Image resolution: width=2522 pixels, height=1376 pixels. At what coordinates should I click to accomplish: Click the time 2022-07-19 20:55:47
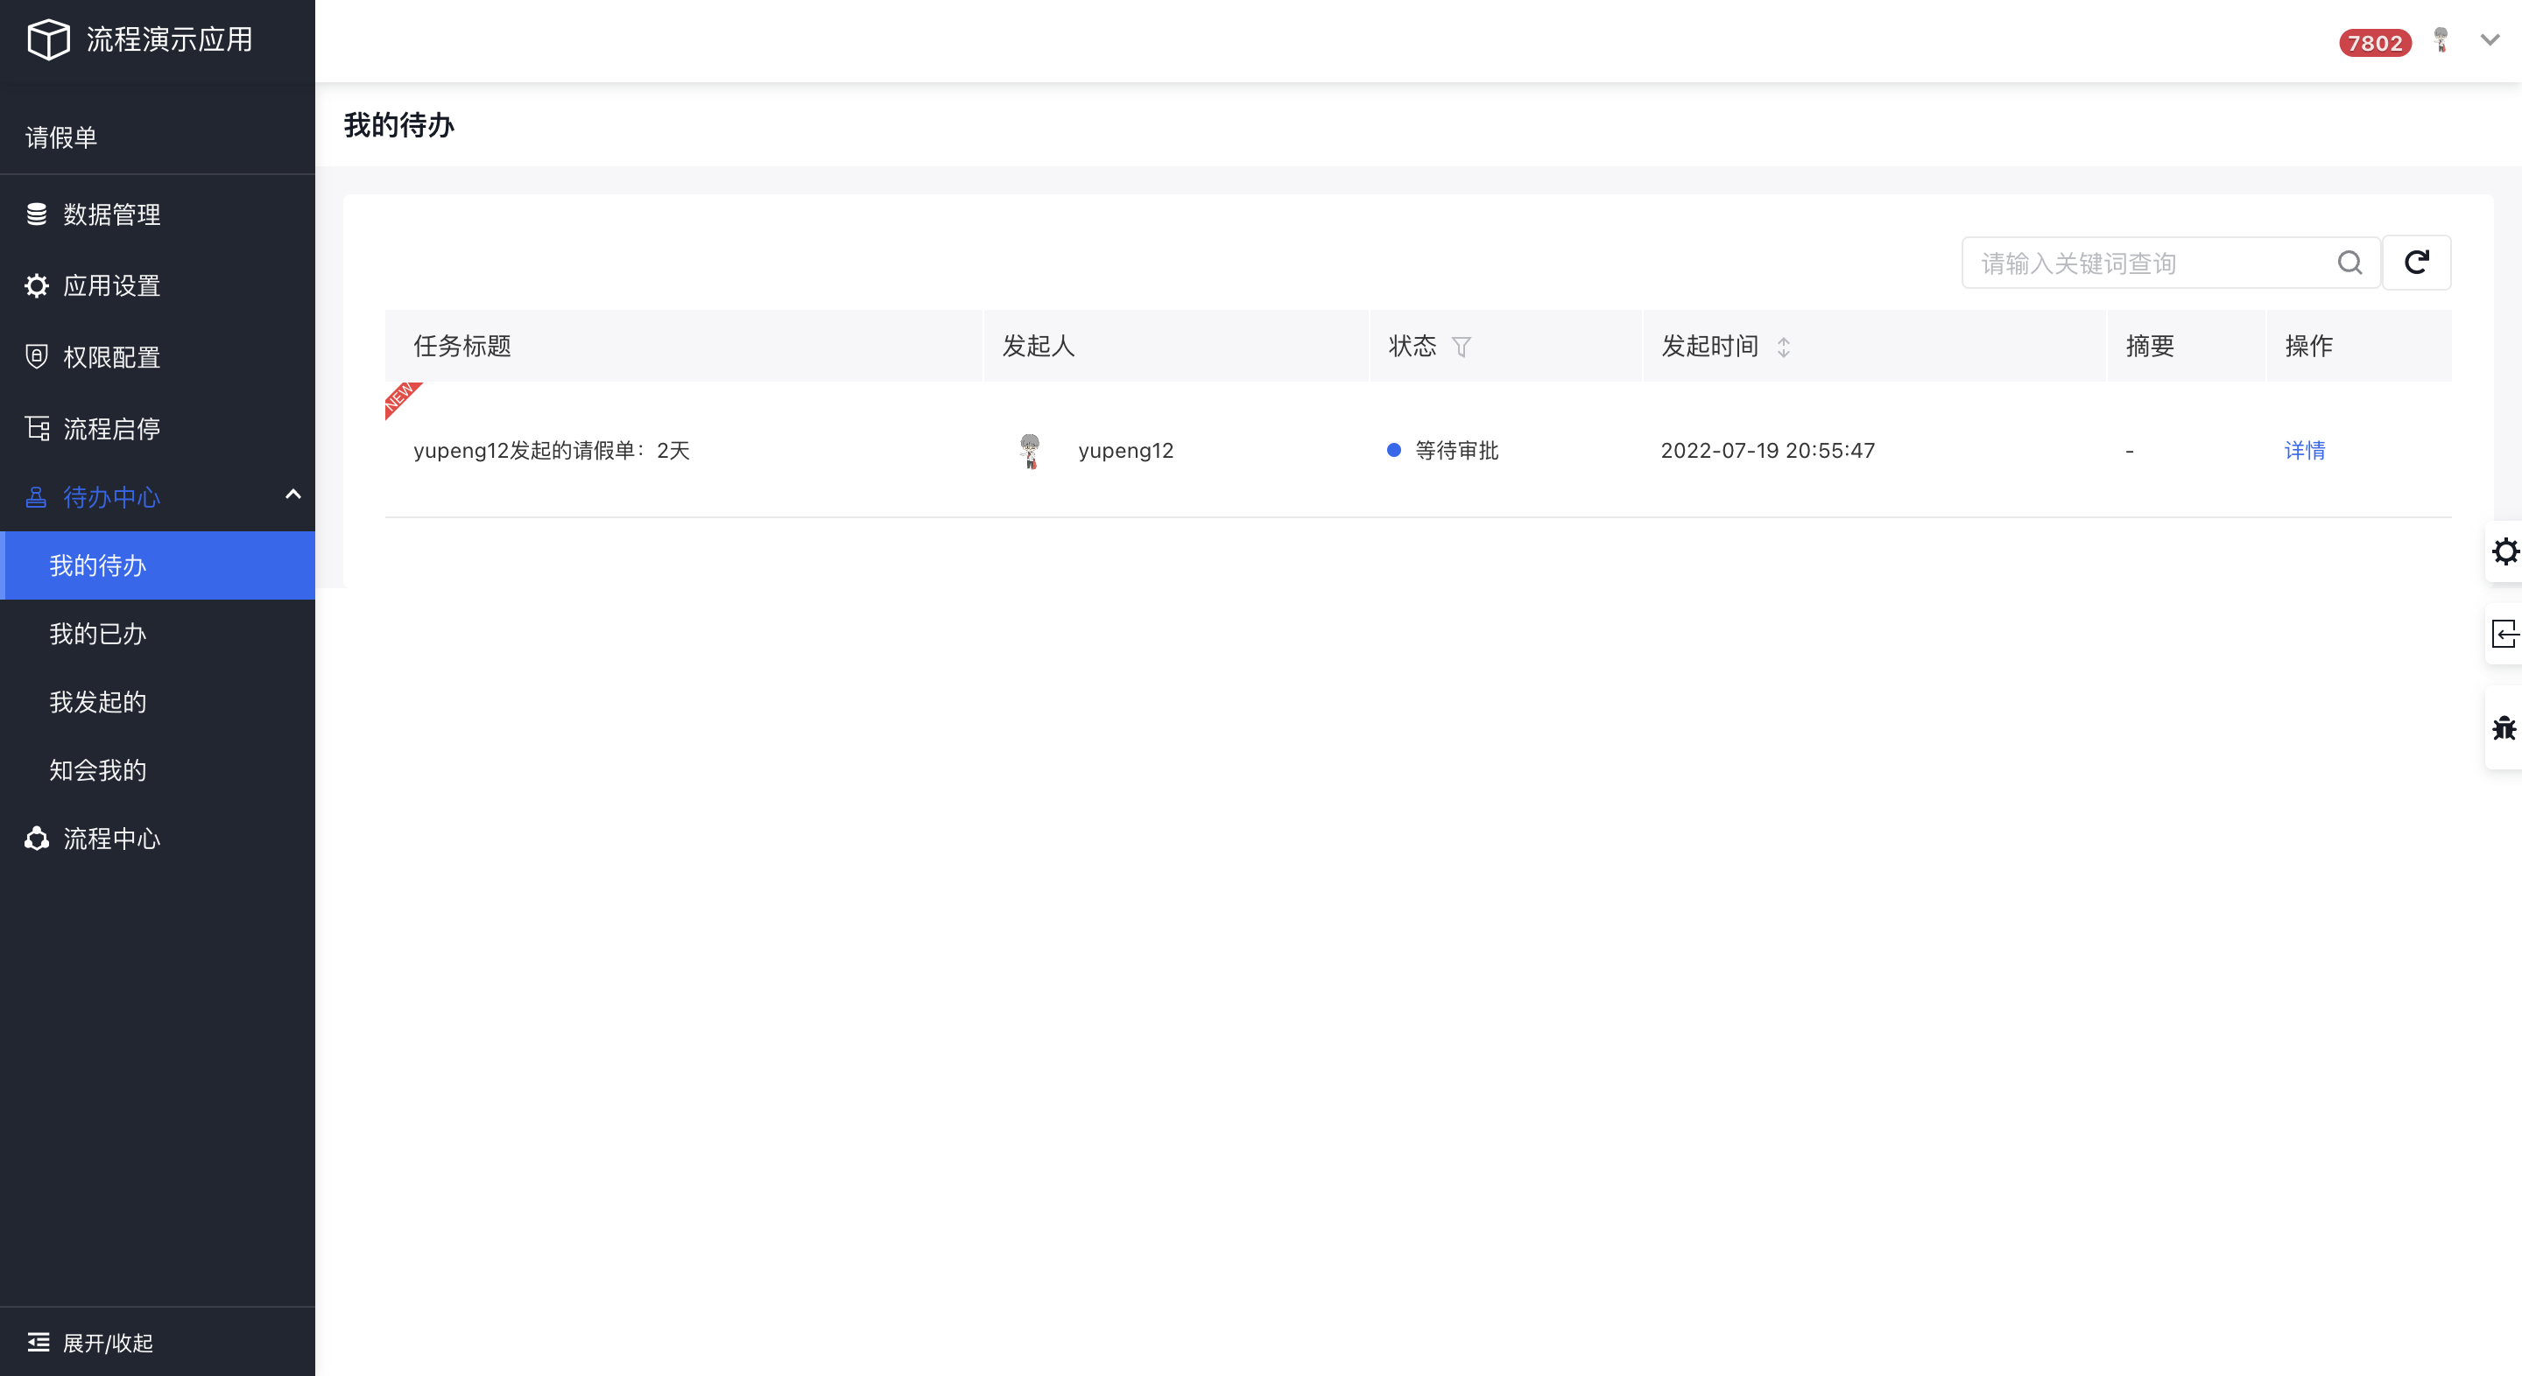[x=1768, y=450]
